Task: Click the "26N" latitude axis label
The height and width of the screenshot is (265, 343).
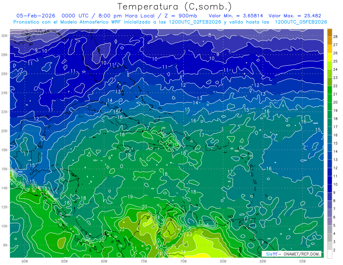Action: tap(4, 74)
